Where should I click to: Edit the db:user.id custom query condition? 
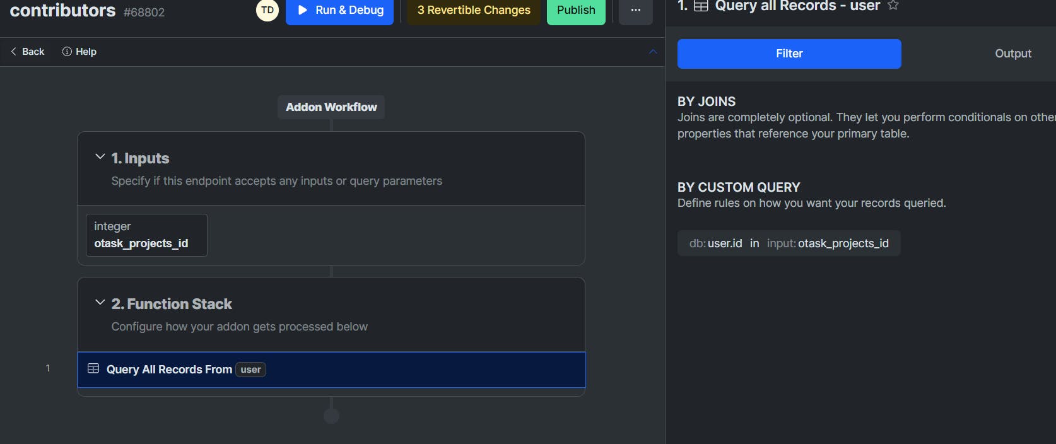(789, 243)
